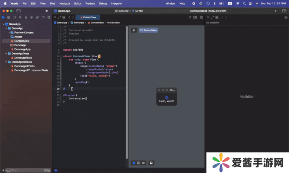289x173 pixels.
Task: Open the Issue navigator warning icon
Action: tap(26, 18)
